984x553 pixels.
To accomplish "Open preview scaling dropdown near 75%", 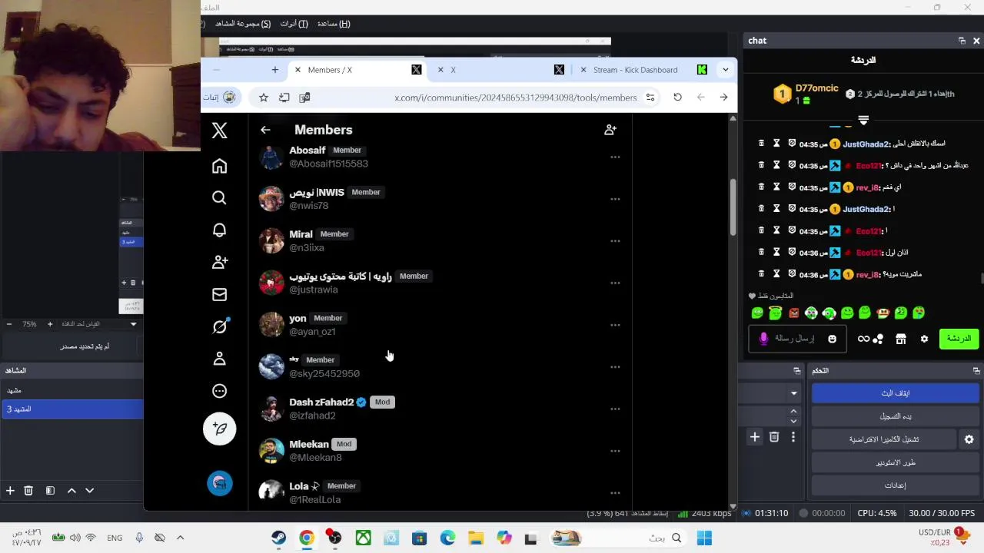I will coord(133,324).
